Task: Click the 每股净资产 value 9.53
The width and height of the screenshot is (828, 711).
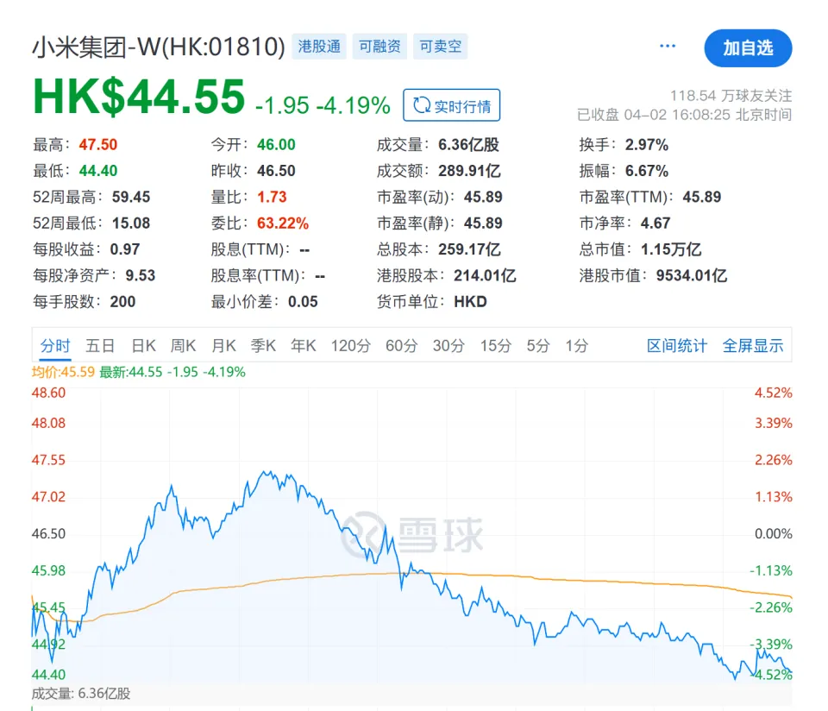Action: click(x=141, y=275)
